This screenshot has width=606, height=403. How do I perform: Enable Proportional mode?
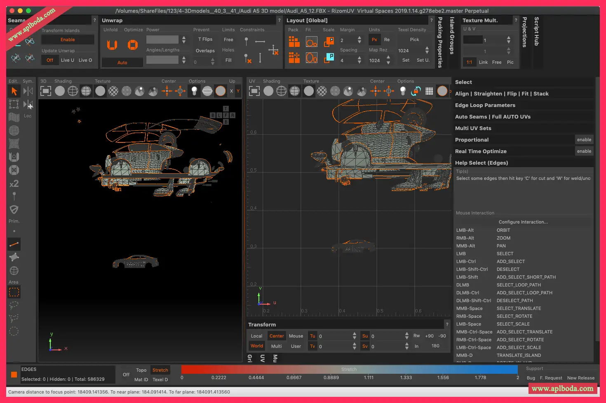(x=584, y=140)
